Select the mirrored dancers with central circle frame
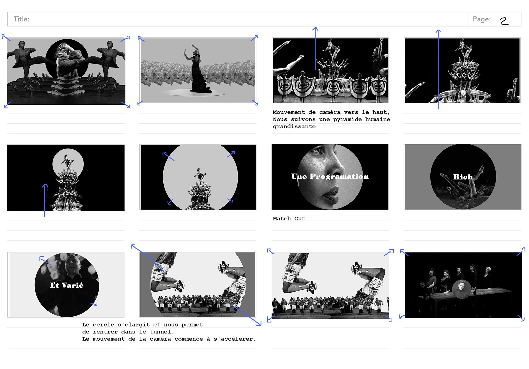This screenshot has height=369, width=529. 66,71
